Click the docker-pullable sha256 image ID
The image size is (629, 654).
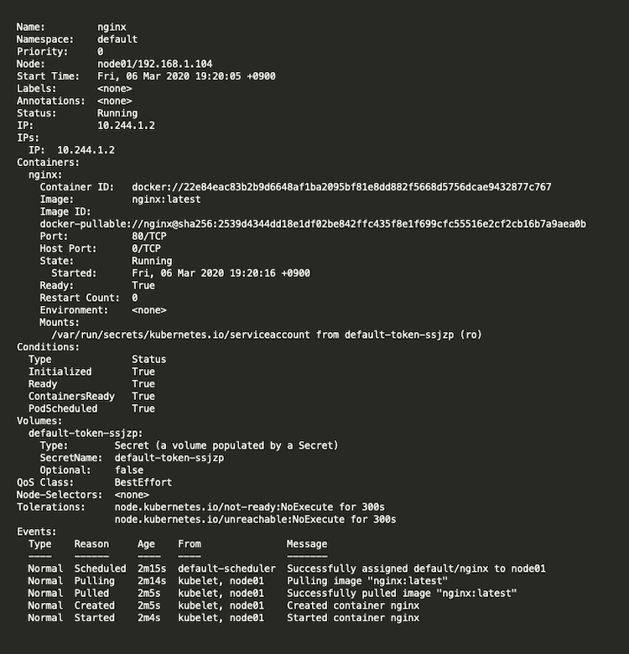313,224
